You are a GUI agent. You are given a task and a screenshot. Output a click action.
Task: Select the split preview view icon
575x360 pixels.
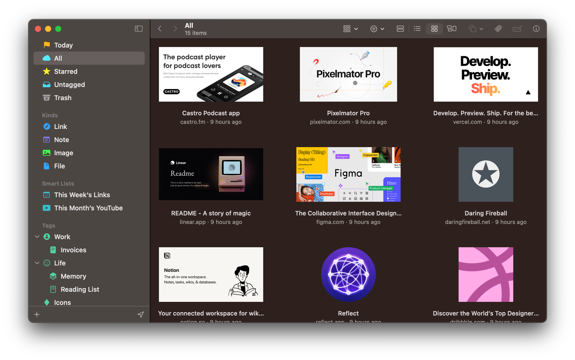452,29
